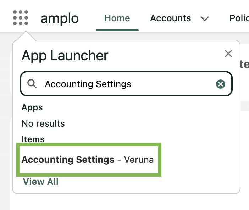Close the App Launcher panel
Screen dimensions: 249x210
click(x=228, y=54)
